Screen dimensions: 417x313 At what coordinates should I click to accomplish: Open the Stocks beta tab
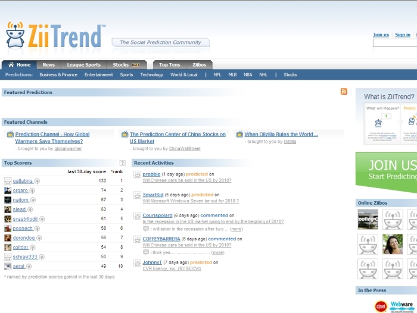click(126, 65)
